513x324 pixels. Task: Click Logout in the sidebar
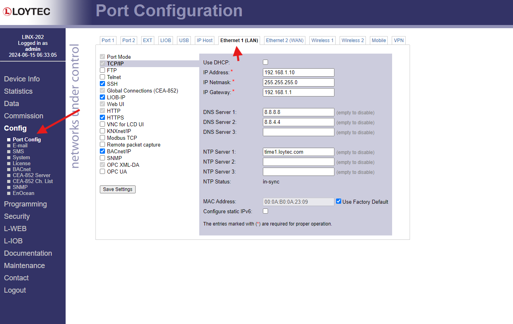(15, 290)
